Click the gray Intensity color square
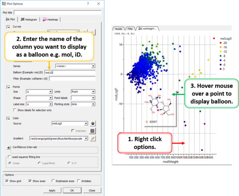239x196 pixels. coord(93,131)
